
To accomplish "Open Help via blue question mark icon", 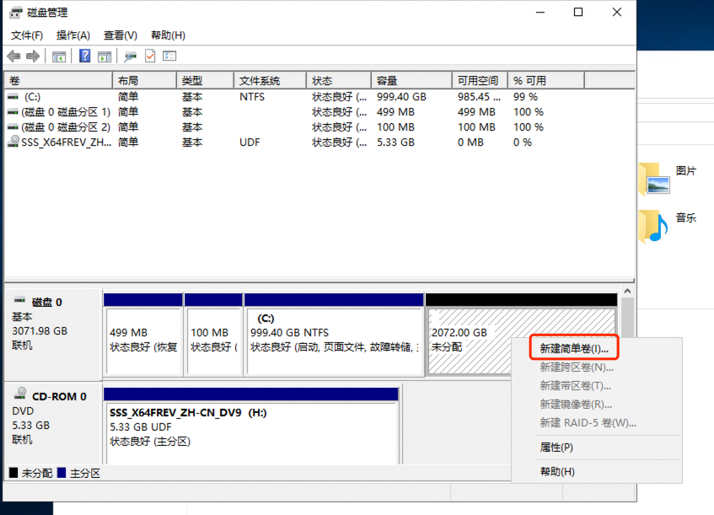I will (x=85, y=56).
